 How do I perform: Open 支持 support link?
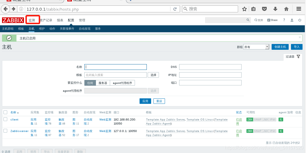click(259, 20)
